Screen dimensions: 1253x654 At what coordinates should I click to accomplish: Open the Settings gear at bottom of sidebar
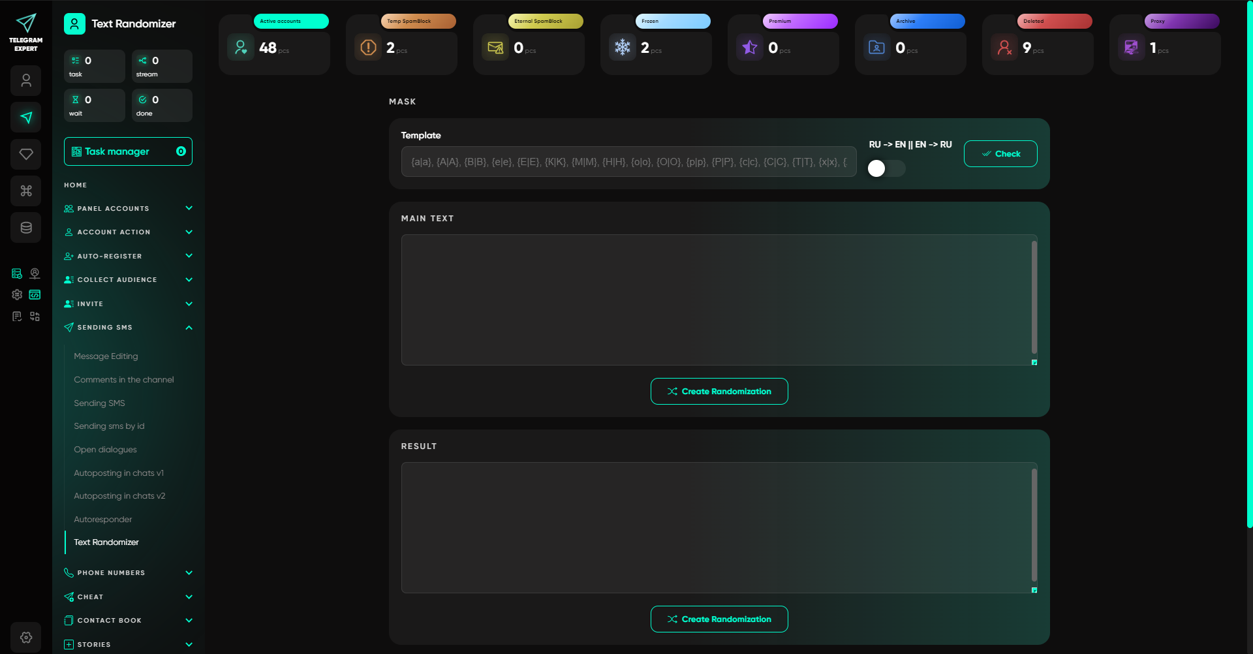pos(26,637)
